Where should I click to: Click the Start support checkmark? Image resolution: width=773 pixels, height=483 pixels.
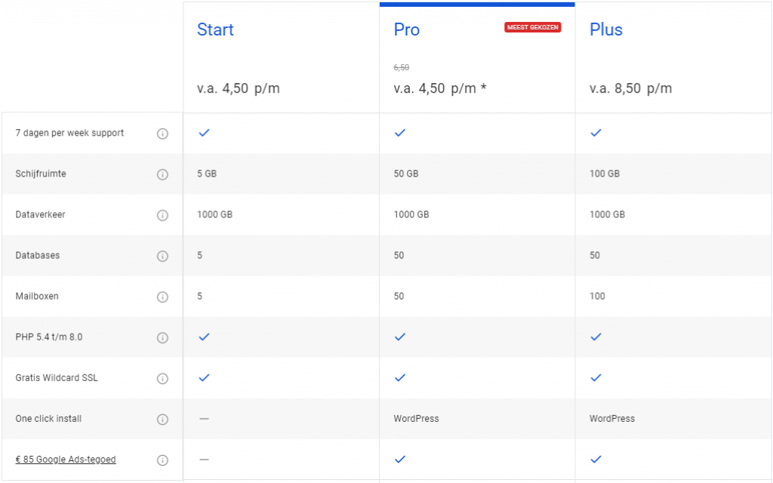[x=204, y=133]
